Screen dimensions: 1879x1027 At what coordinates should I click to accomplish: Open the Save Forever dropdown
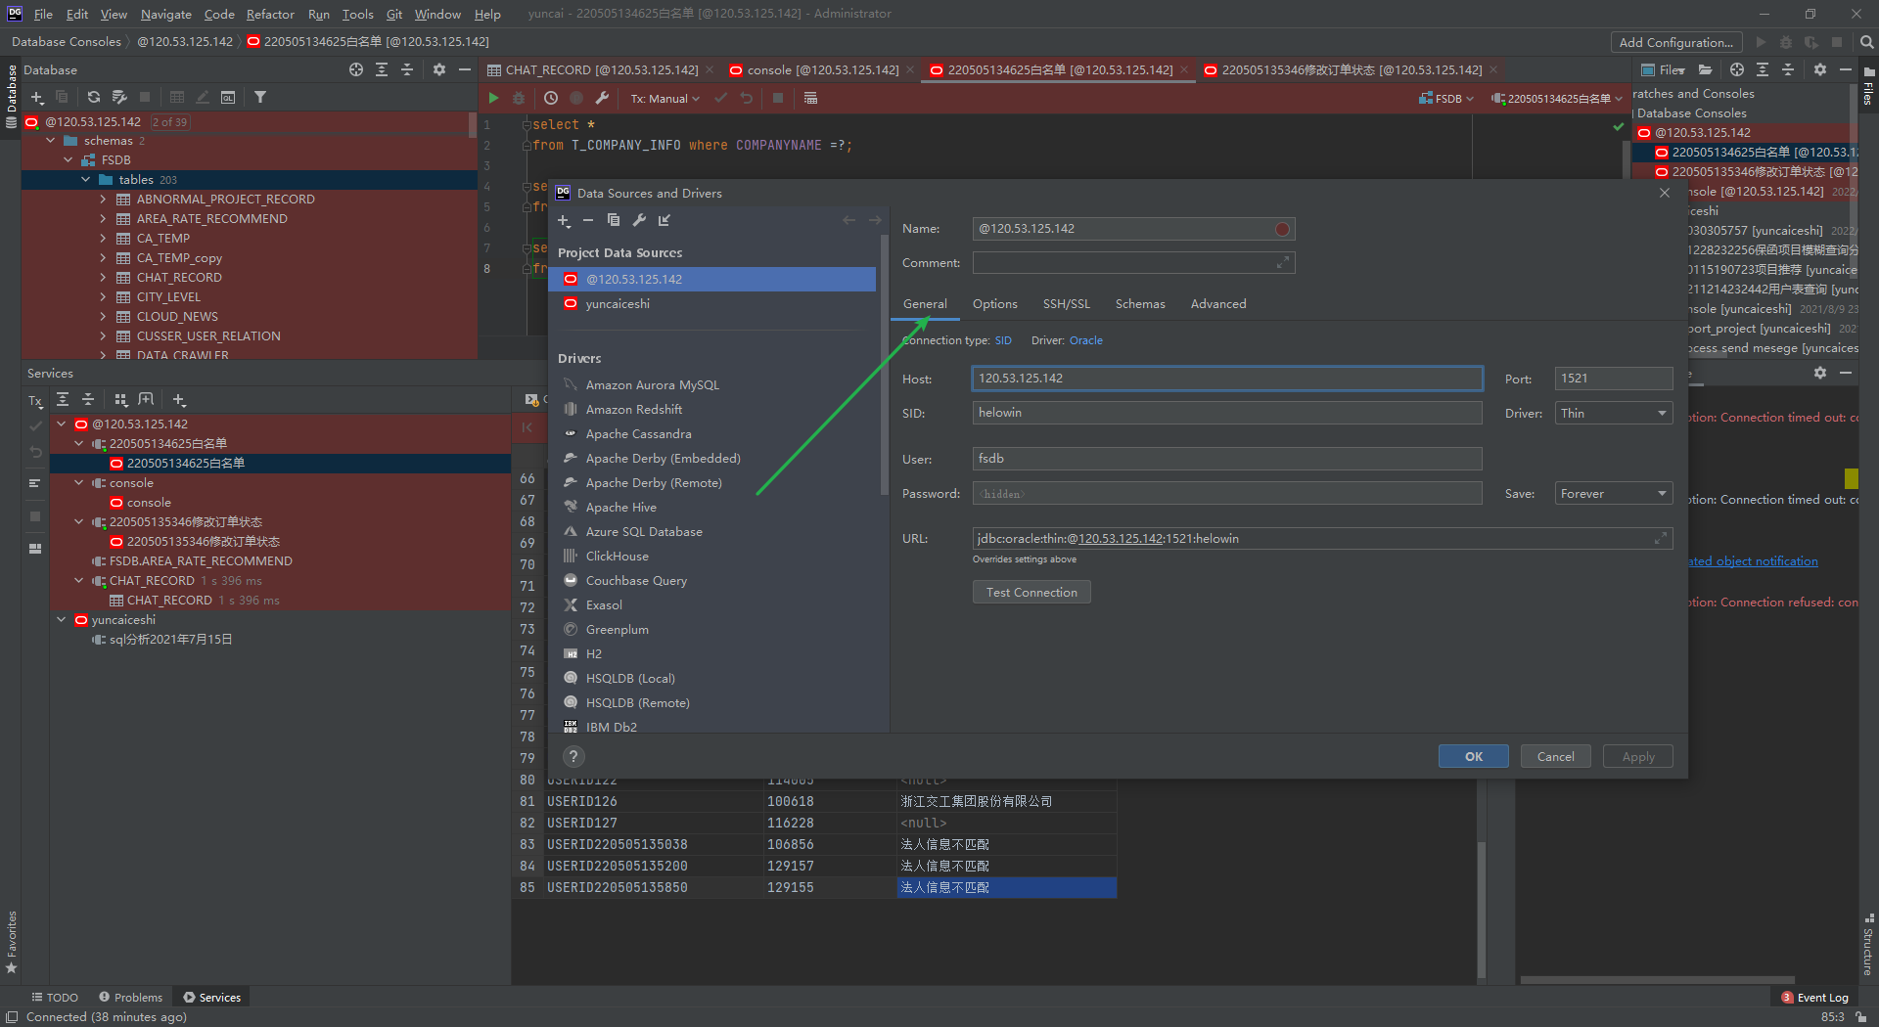(x=1614, y=494)
